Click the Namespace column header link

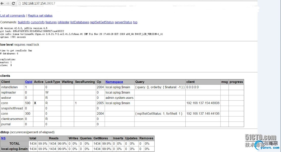[114, 82]
